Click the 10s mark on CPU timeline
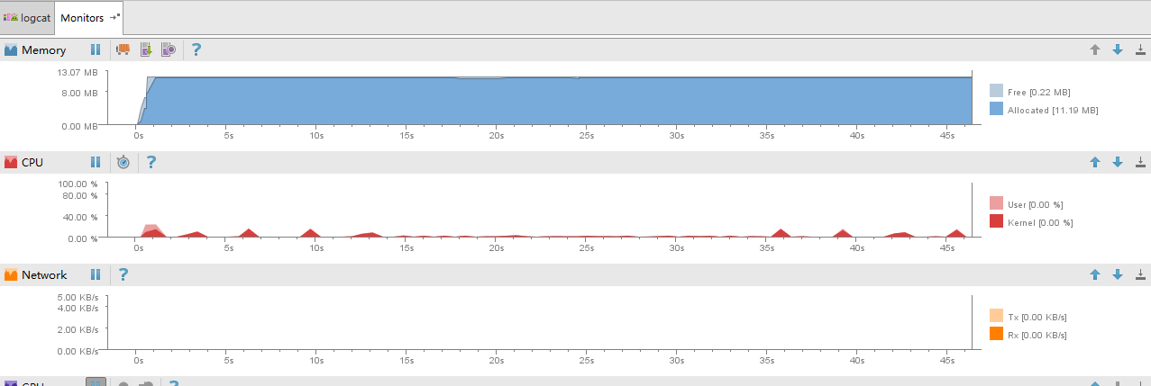Image resolution: width=1151 pixels, height=386 pixels. [x=316, y=248]
